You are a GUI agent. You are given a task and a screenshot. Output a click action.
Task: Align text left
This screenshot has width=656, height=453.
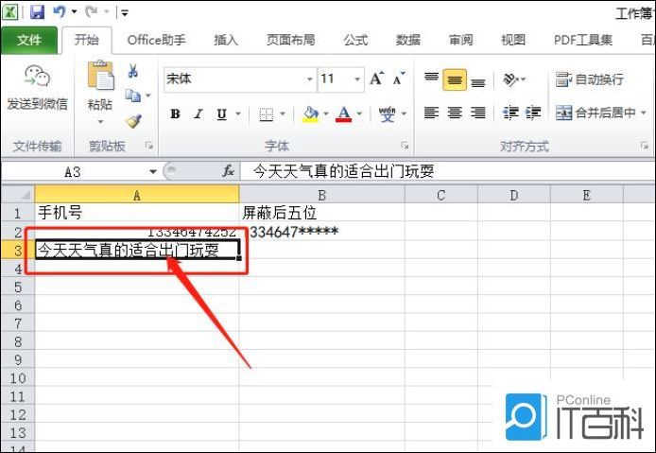[x=431, y=113]
